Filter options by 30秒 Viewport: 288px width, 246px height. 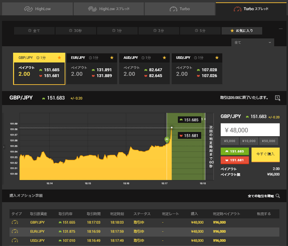coord(75,31)
